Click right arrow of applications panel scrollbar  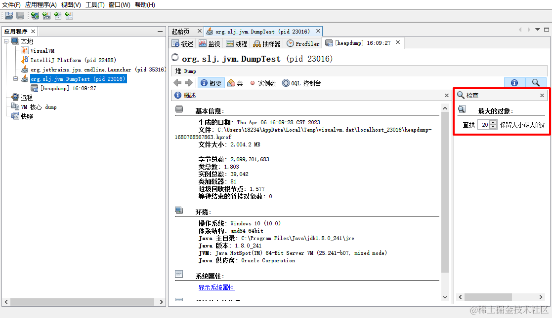click(162, 302)
